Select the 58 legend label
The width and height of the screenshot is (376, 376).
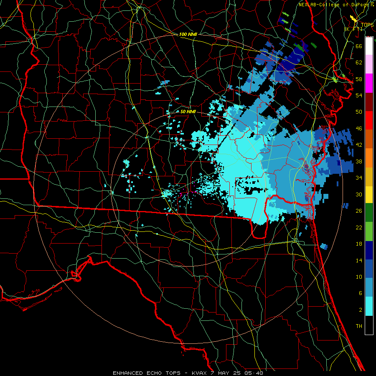(x=359, y=79)
